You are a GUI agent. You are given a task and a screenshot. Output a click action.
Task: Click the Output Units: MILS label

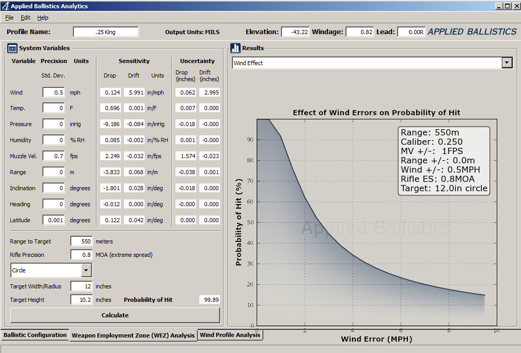tap(193, 32)
